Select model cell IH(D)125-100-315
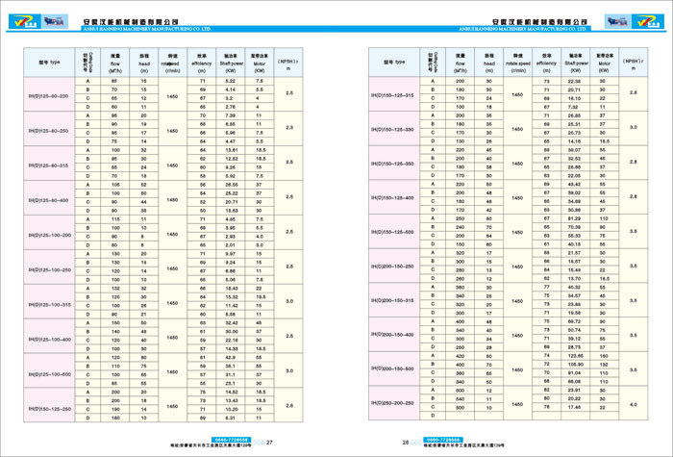The height and width of the screenshot is (457, 673). (x=49, y=301)
